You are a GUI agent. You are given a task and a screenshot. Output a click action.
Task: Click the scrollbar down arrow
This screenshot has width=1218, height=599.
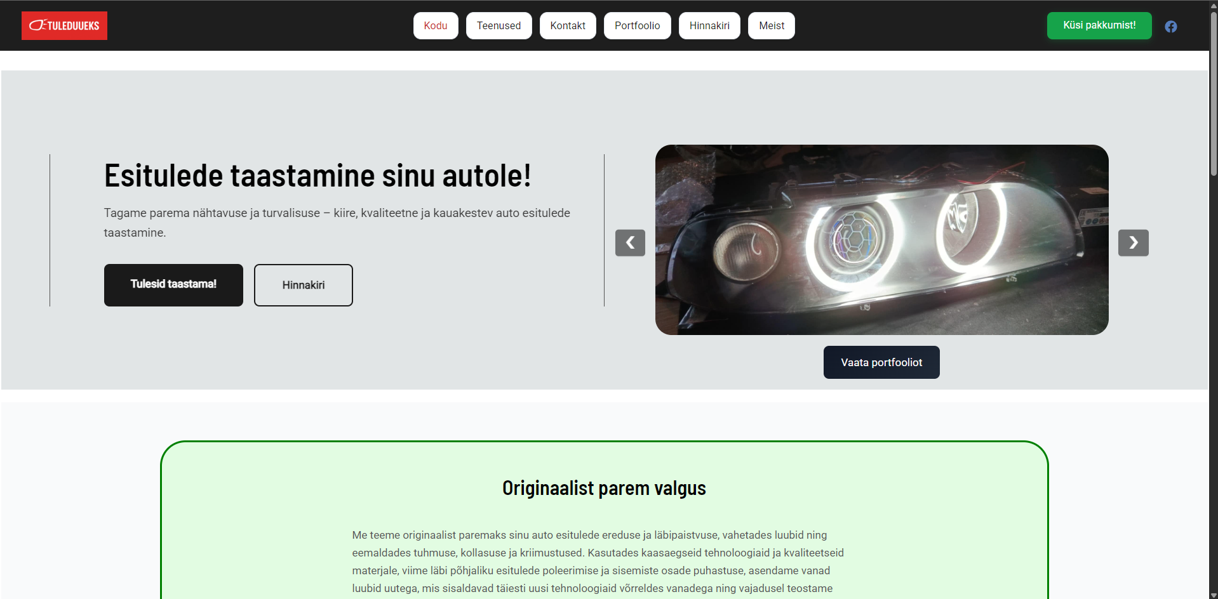tap(1214, 595)
